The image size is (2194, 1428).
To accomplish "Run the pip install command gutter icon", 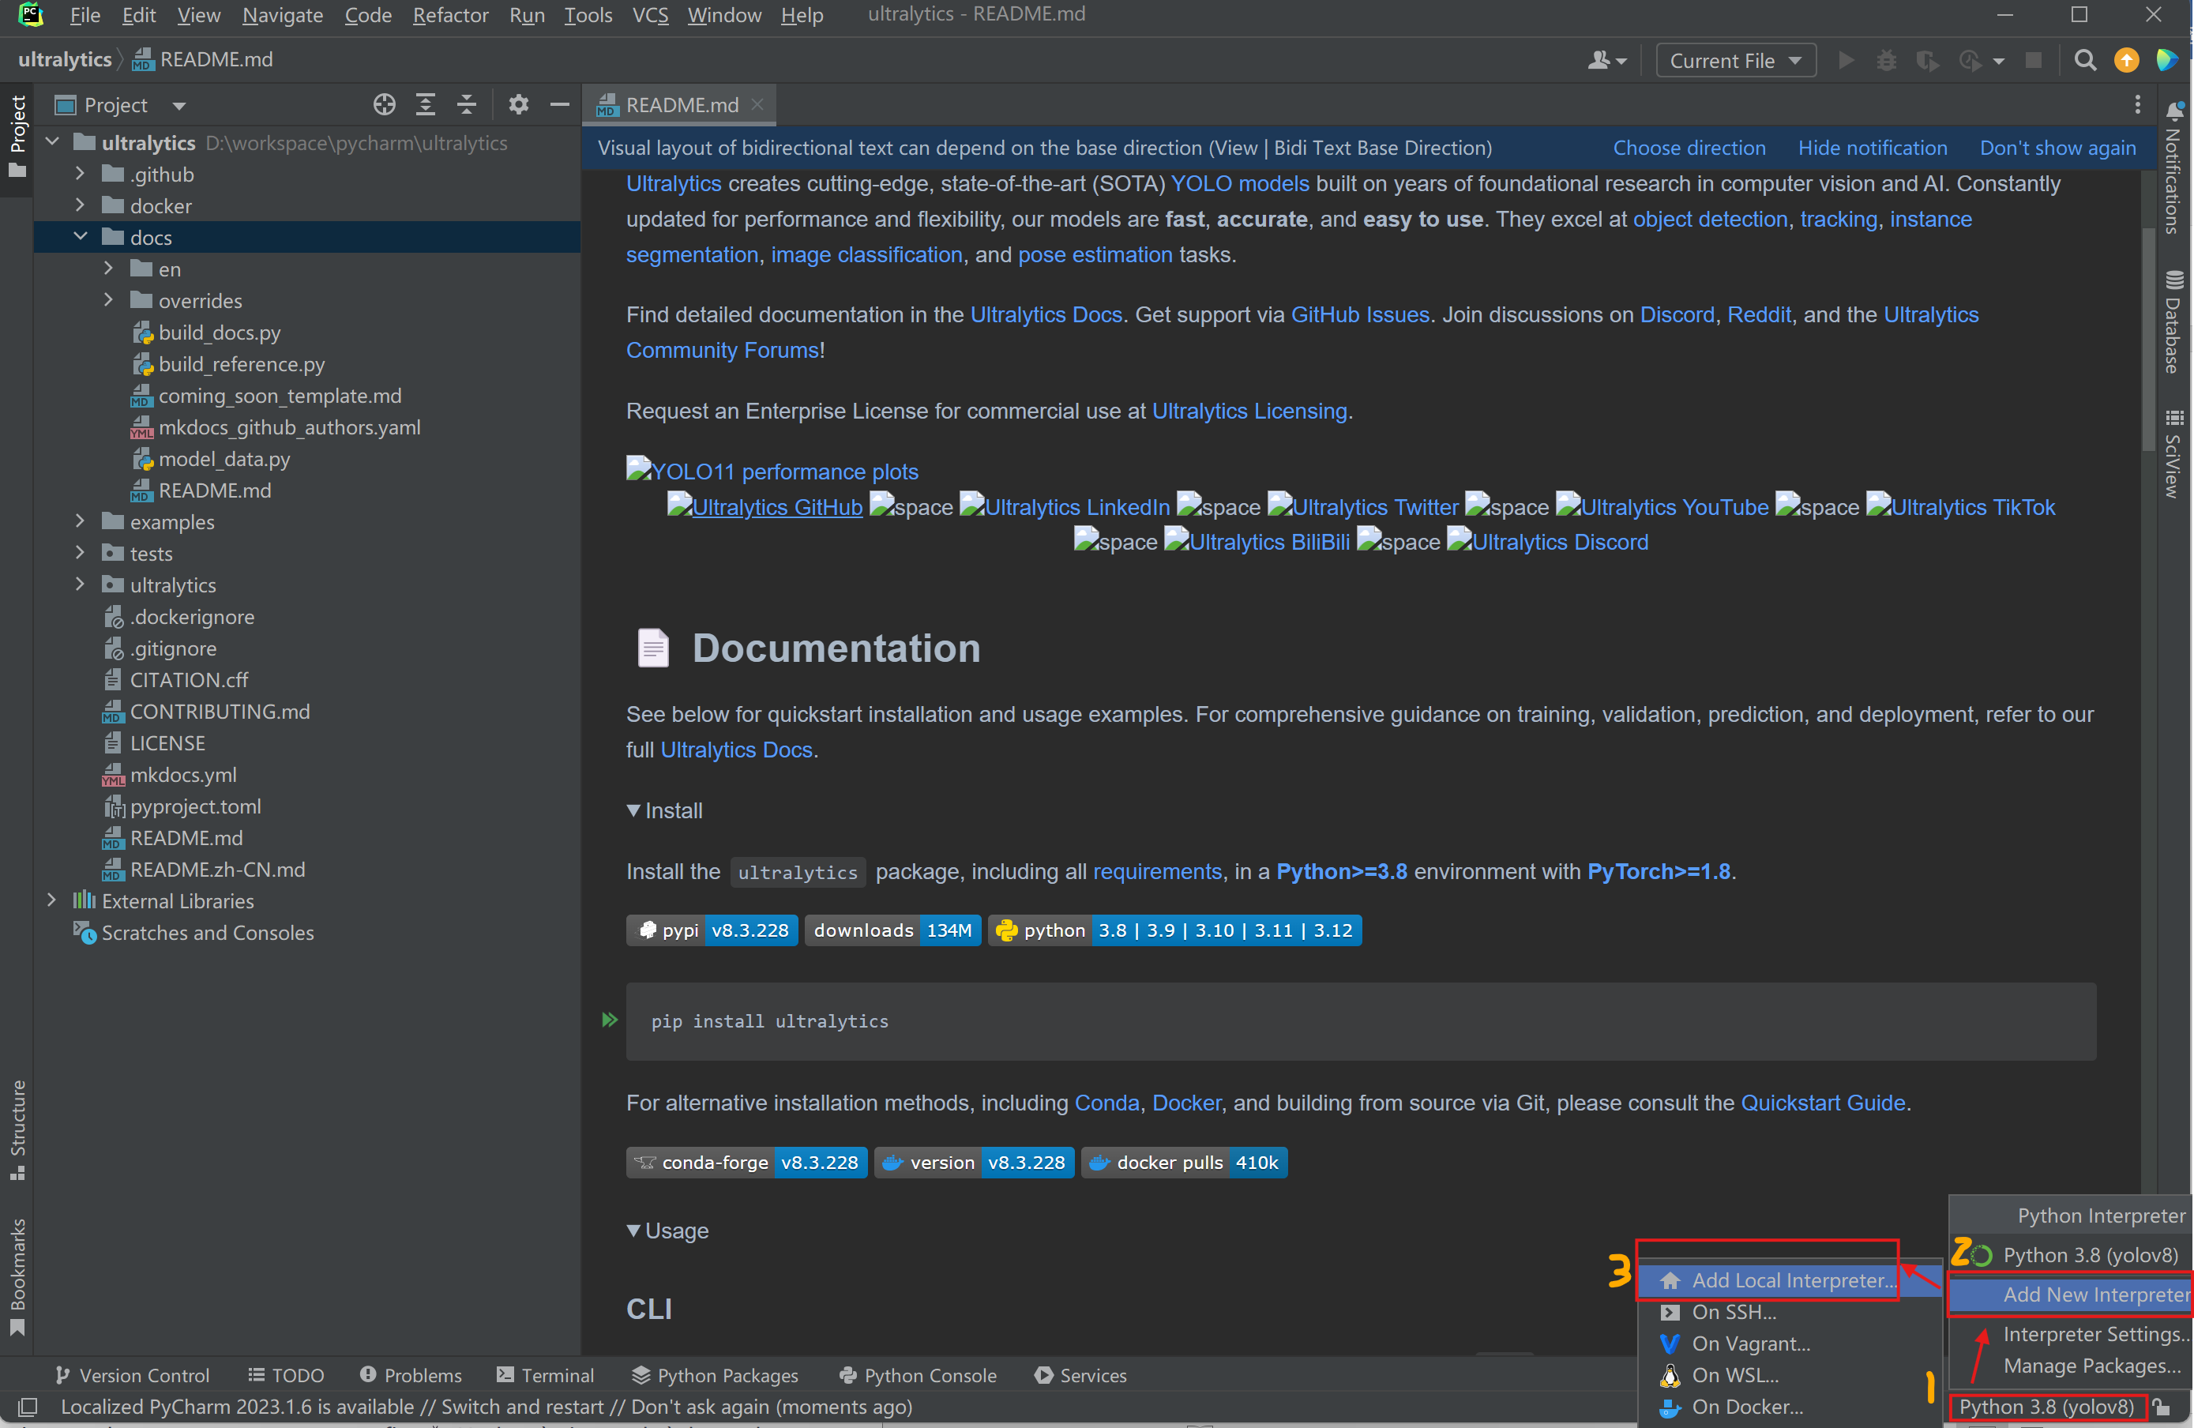I will point(610,1020).
